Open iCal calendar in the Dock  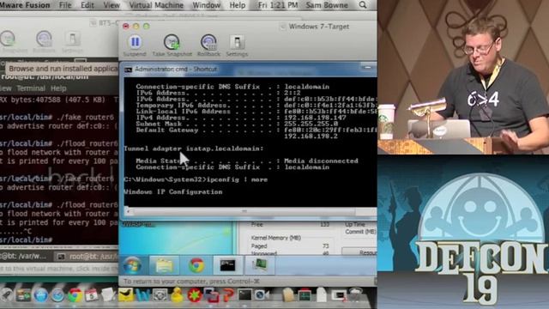[x=92, y=295]
